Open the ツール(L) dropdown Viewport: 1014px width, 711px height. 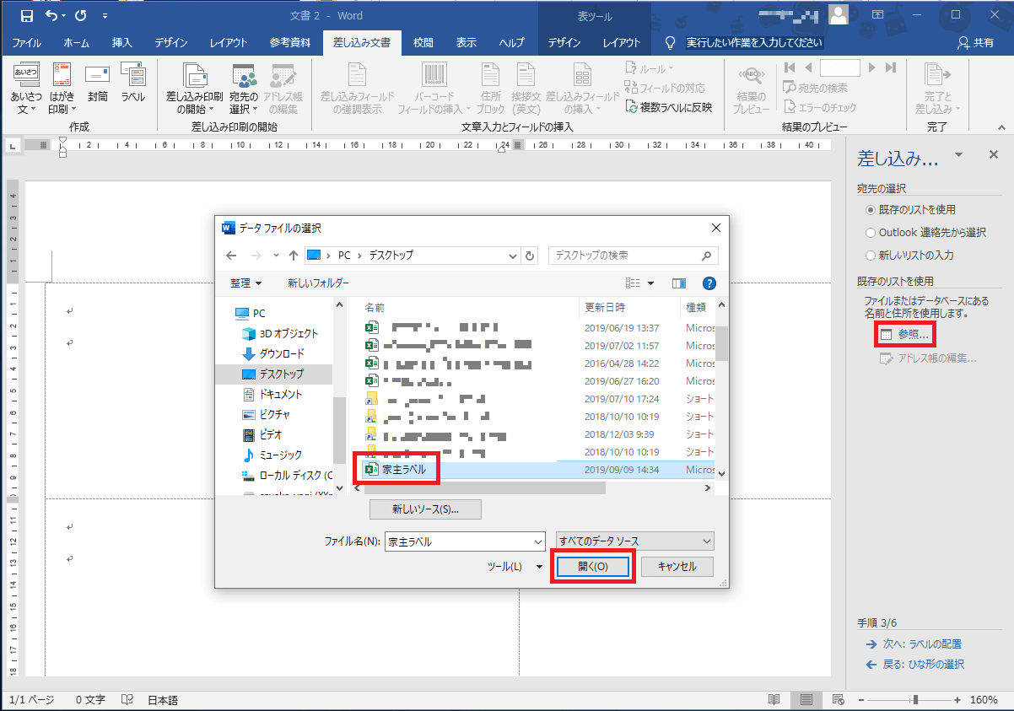point(515,567)
